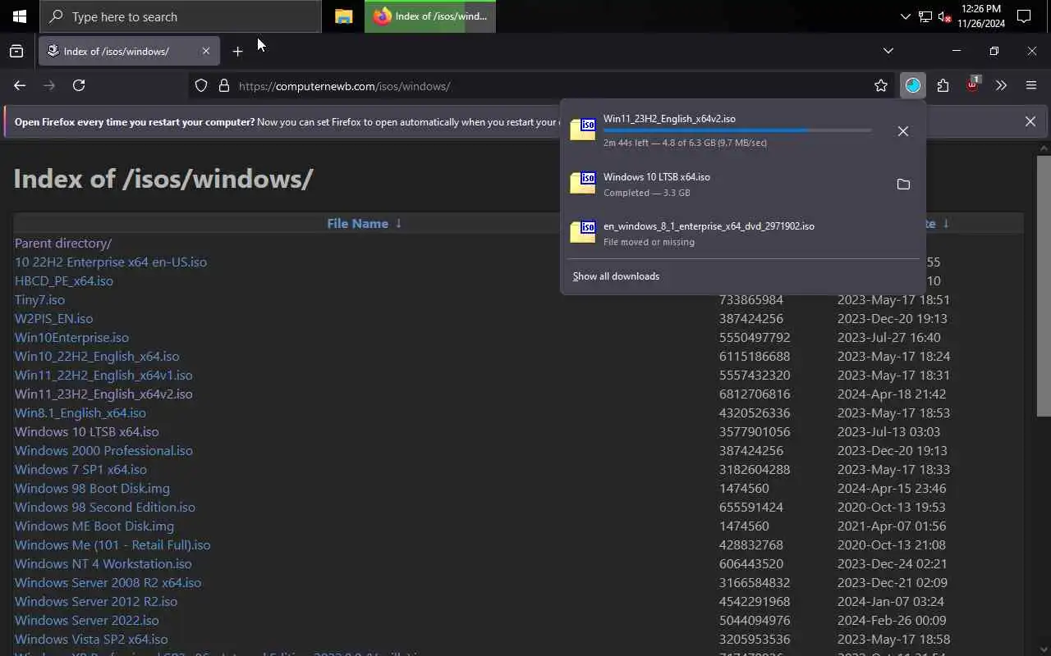Show site security padlock info

[223, 85]
